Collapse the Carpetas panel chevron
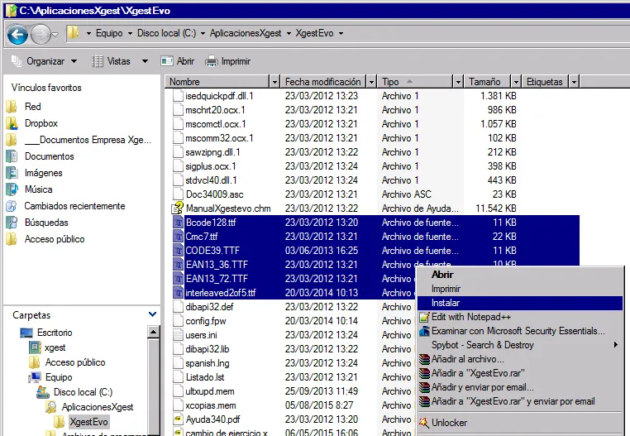The width and height of the screenshot is (630, 436). click(152, 314)
